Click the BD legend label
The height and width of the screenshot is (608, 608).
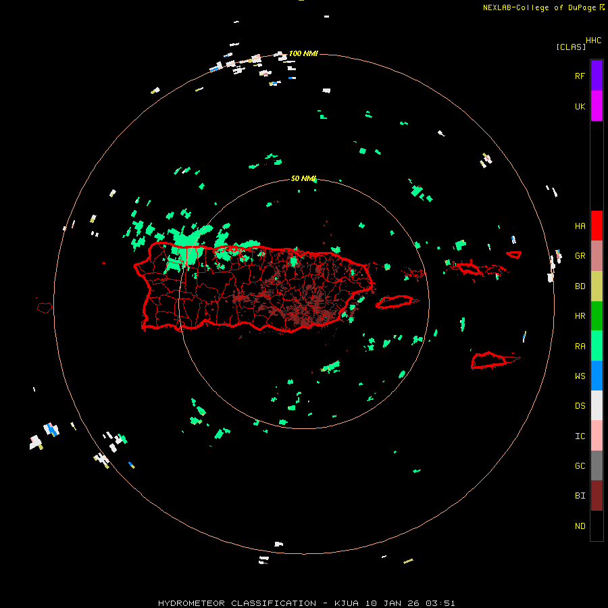[580, 286]
